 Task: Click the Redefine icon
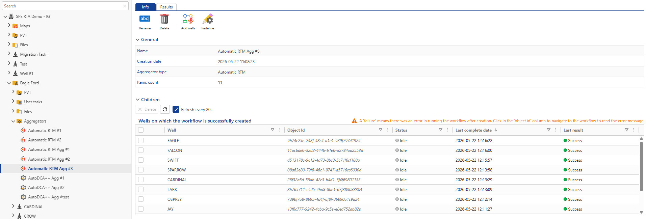(208, 19)
